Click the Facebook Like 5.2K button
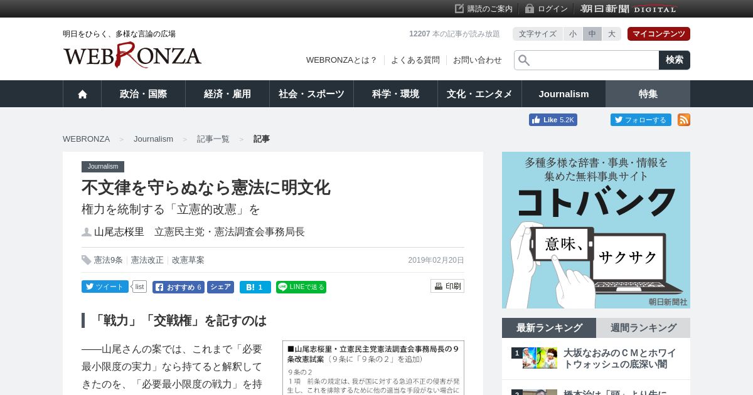Screen dimensions: 753x395 553,120
